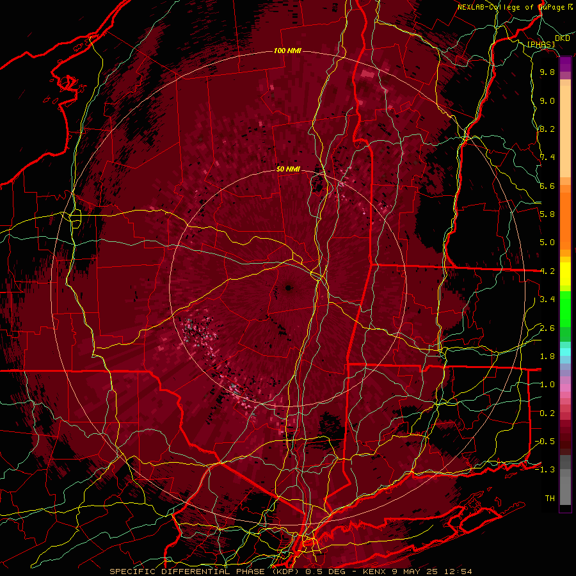
Task: Click the 9 MAY 25 12:54 timestamp
Action: [431, 572]
